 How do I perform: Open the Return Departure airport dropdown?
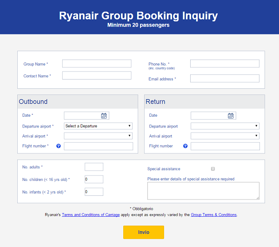225,126
